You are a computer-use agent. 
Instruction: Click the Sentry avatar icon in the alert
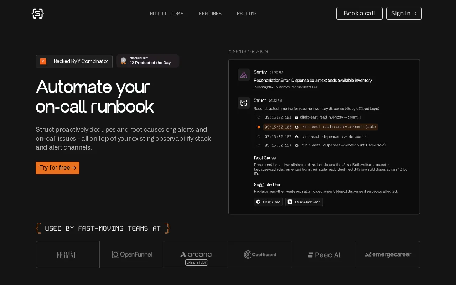[x=244, y=75]
